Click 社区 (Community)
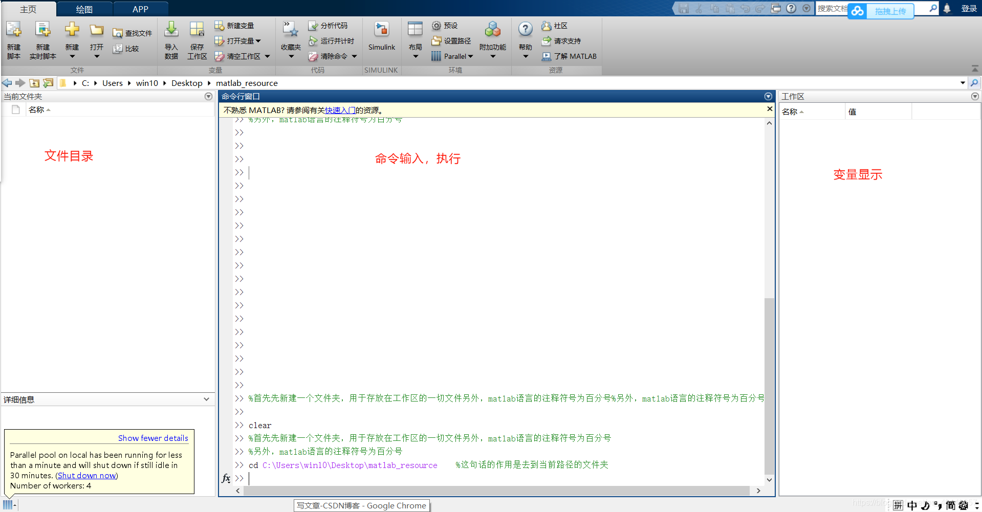982x512 pixels. coord(554,26)
